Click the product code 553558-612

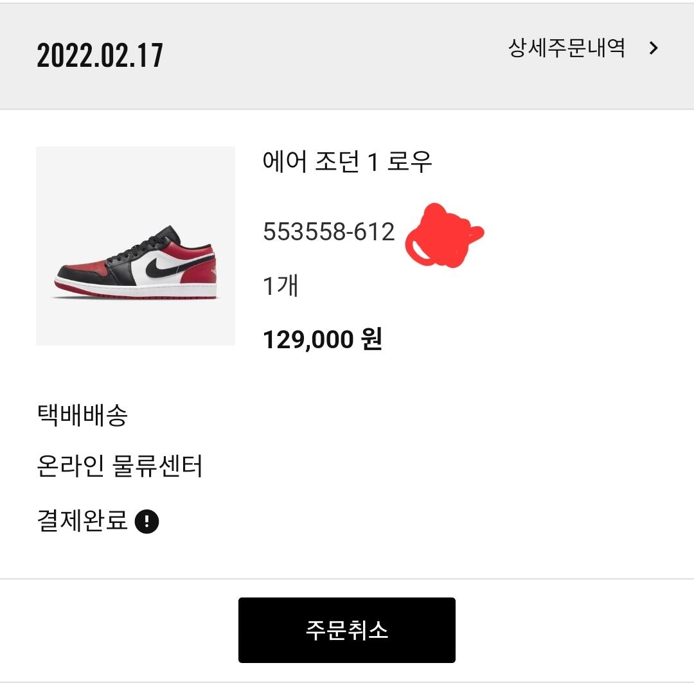[328, 232]
